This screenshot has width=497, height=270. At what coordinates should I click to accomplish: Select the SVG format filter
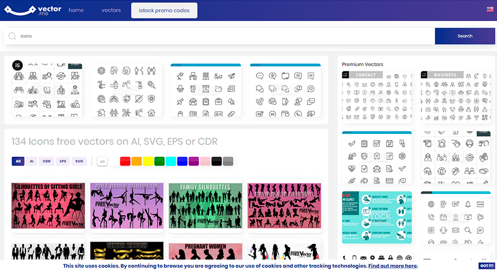point(79,161)
